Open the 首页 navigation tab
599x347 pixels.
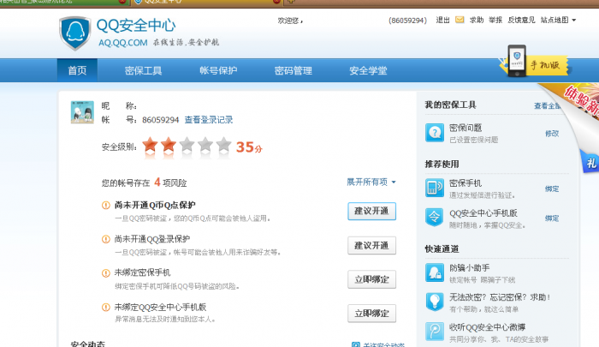coord(77,70)
